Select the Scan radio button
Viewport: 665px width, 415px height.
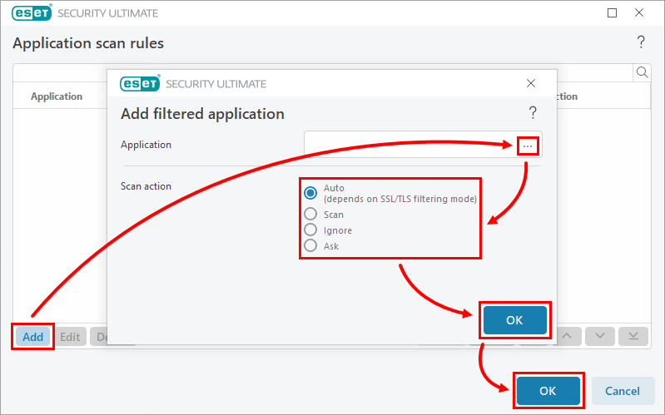pos(310,215)
